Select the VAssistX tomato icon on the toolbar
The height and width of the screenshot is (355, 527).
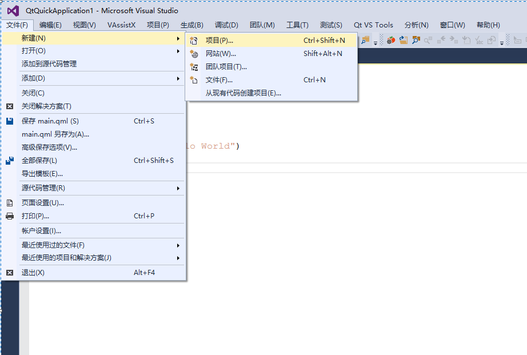click(390, 40)
